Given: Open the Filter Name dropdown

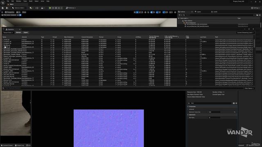Looking at the screenshot, I should coord(249,88).
